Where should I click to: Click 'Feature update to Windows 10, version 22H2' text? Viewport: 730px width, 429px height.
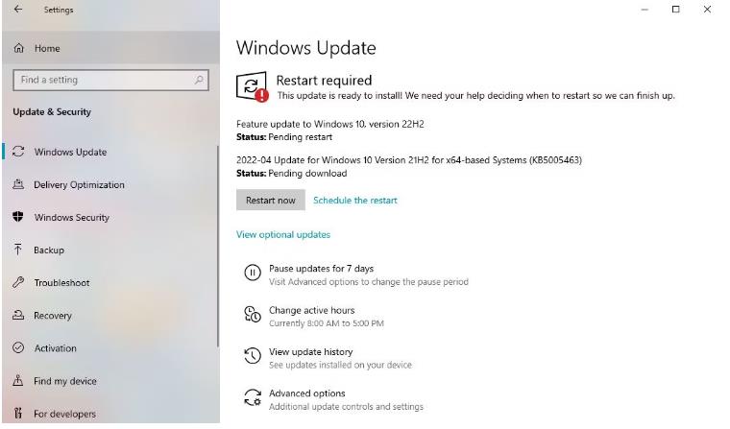(330, 124)
